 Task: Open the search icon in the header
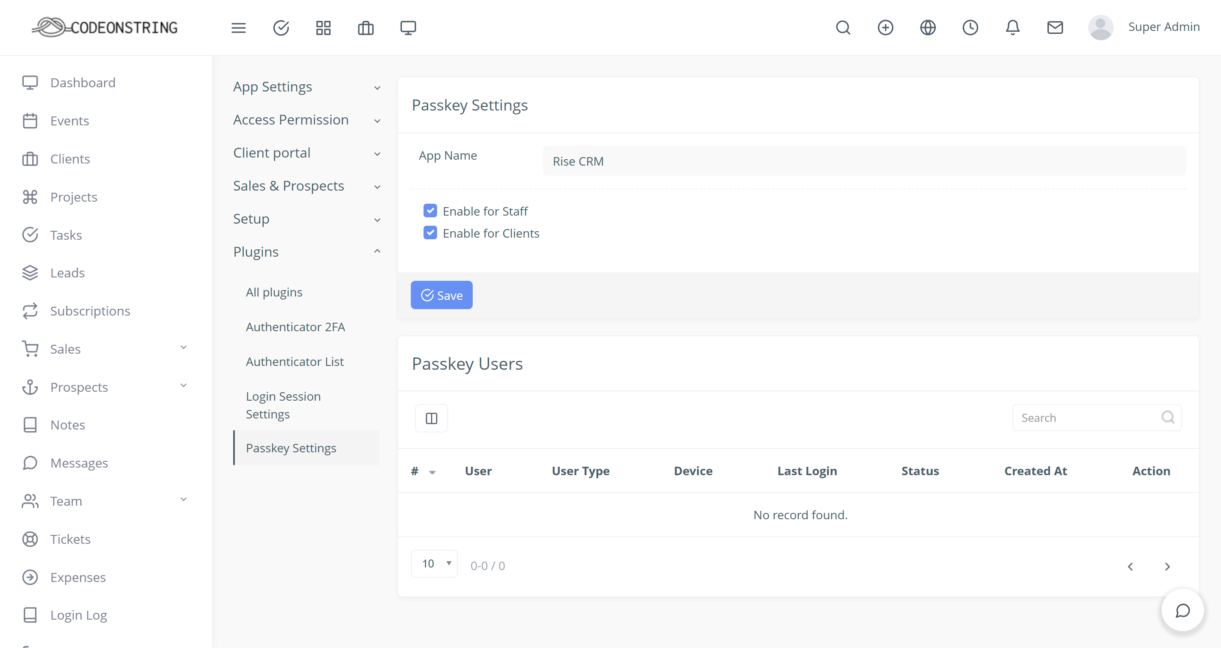pos(843,28)
